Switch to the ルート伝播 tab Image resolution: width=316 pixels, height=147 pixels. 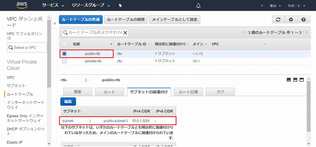tap(188, 92)
